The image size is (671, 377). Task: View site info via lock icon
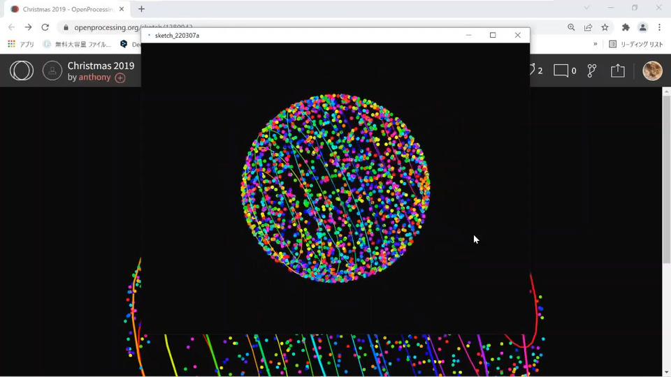(66, 27)
